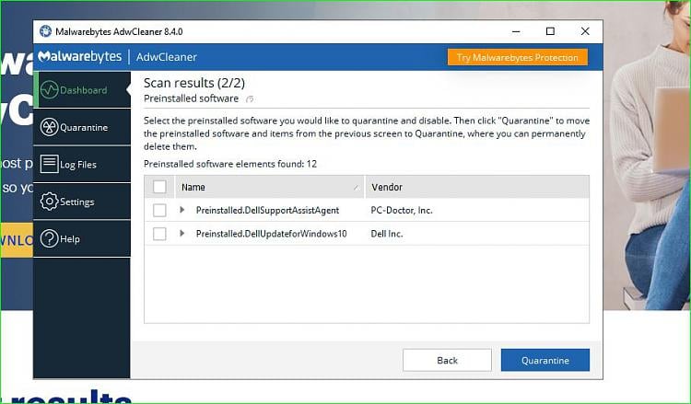The image size is (691, 404).
Task: Click the Settings gear icon
Action: tap(49, 202)
